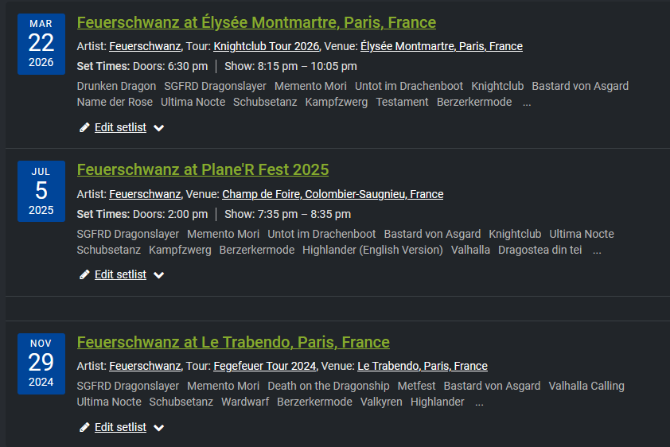This screenshot has height=447, width=670.
Task: Open Knightclub Tour 2026 tour link
Action: click(267, 46)
